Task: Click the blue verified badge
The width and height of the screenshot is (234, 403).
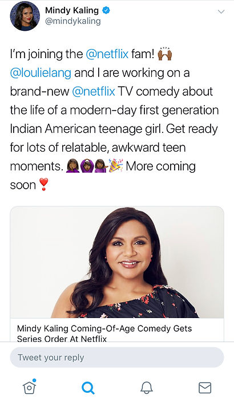Action: click(x=106, y=10)
